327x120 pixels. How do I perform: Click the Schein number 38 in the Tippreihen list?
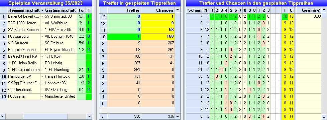click(195, 76)
